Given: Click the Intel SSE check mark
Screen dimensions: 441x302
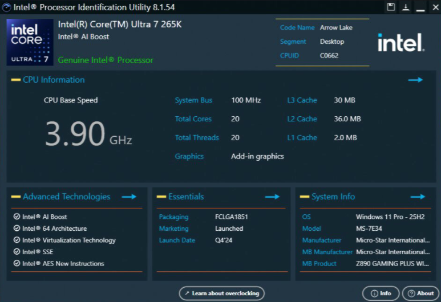Looking at the screenshot, I should pos(17,252).
